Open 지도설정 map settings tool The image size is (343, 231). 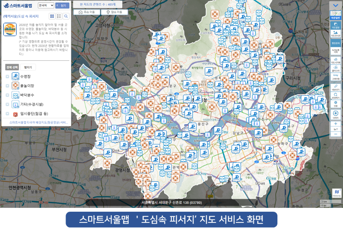tap(335, 25)
